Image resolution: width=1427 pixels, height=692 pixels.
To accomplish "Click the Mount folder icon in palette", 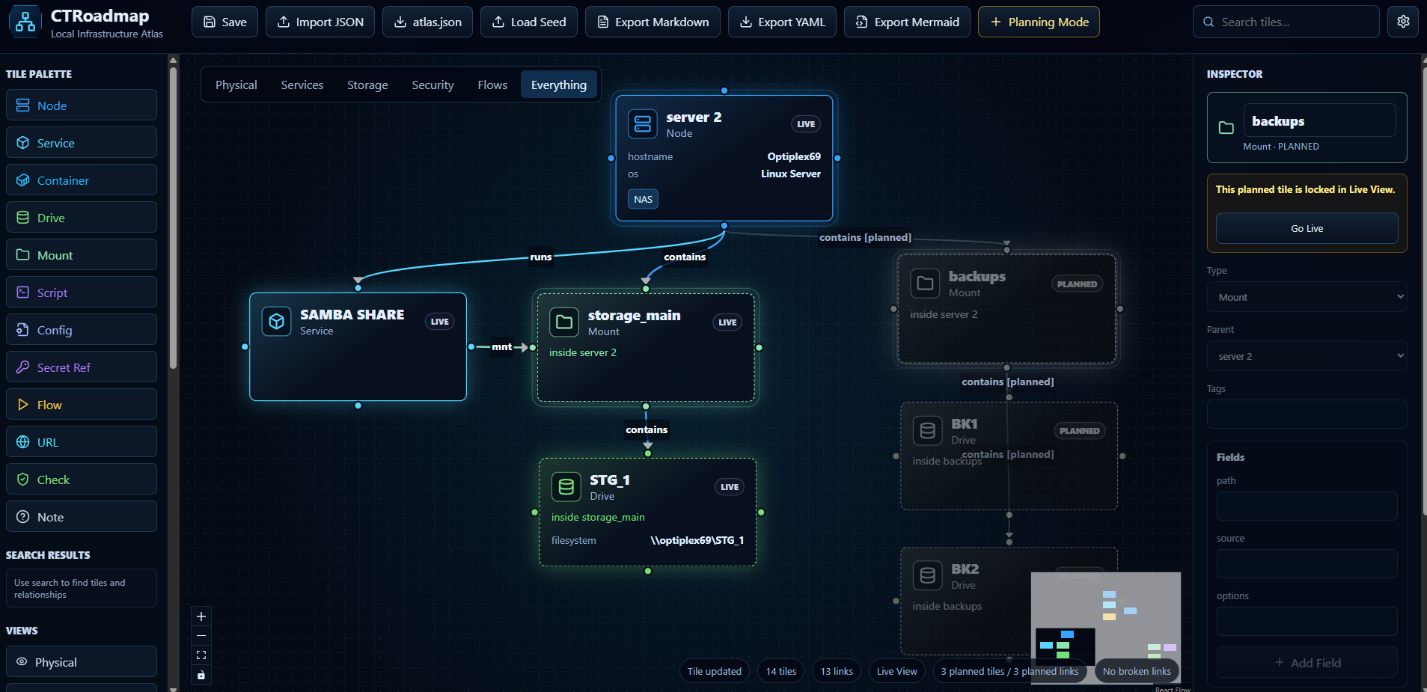I will pos(23,255).
